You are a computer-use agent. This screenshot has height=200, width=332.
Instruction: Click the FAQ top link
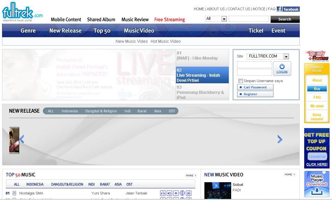pos(272,9)
